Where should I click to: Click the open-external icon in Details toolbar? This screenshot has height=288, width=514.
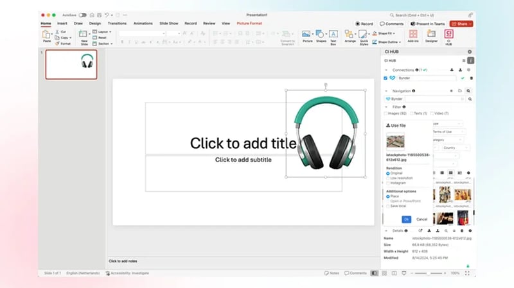pyautogui.click(x=421, y=231)
